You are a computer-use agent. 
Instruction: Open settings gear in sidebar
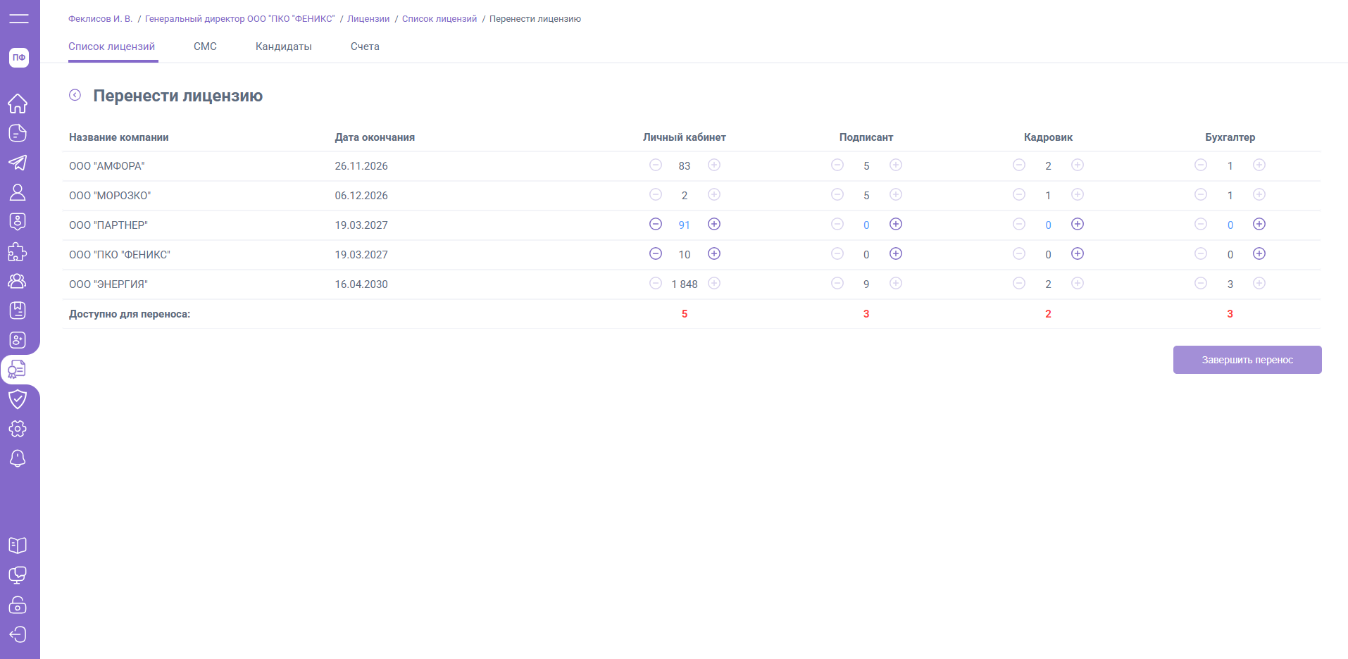[18, 429]
